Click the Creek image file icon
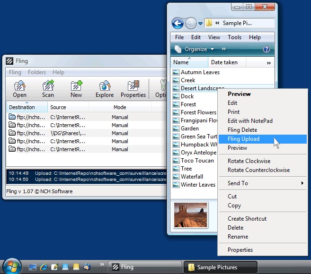Viewport: 311px width, 274px height. tap(176, 80)
